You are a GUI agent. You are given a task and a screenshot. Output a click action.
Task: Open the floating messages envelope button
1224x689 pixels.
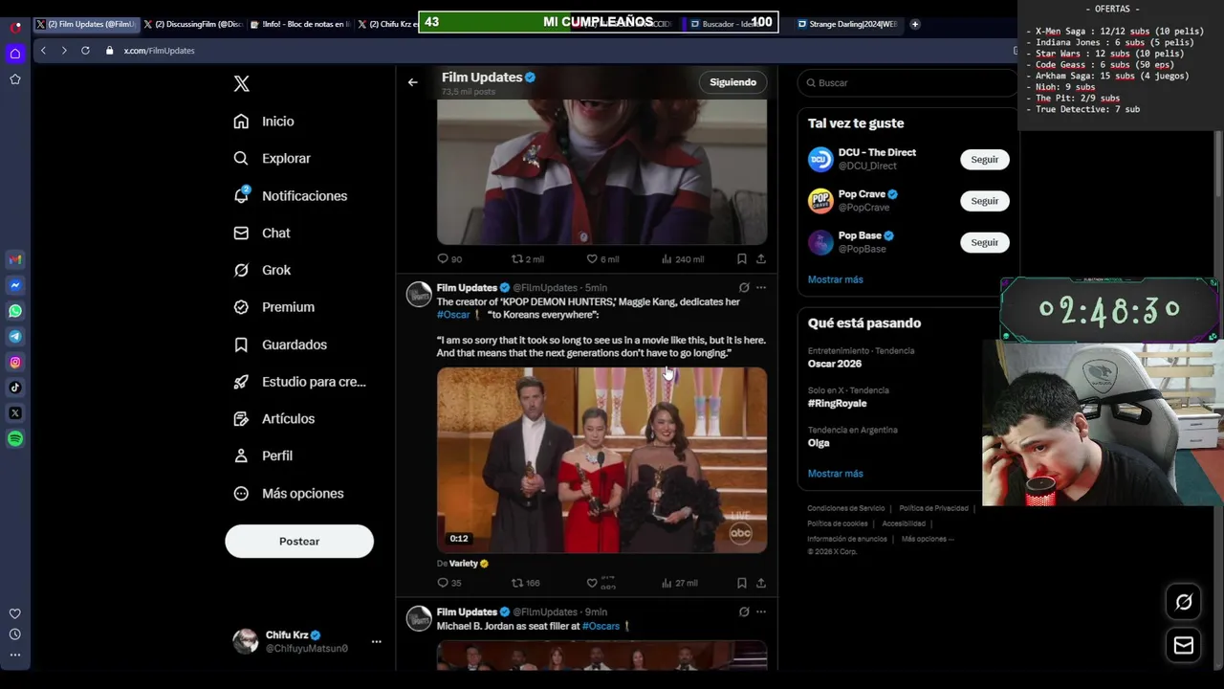pyautogui.click(x=1184, y=646)
